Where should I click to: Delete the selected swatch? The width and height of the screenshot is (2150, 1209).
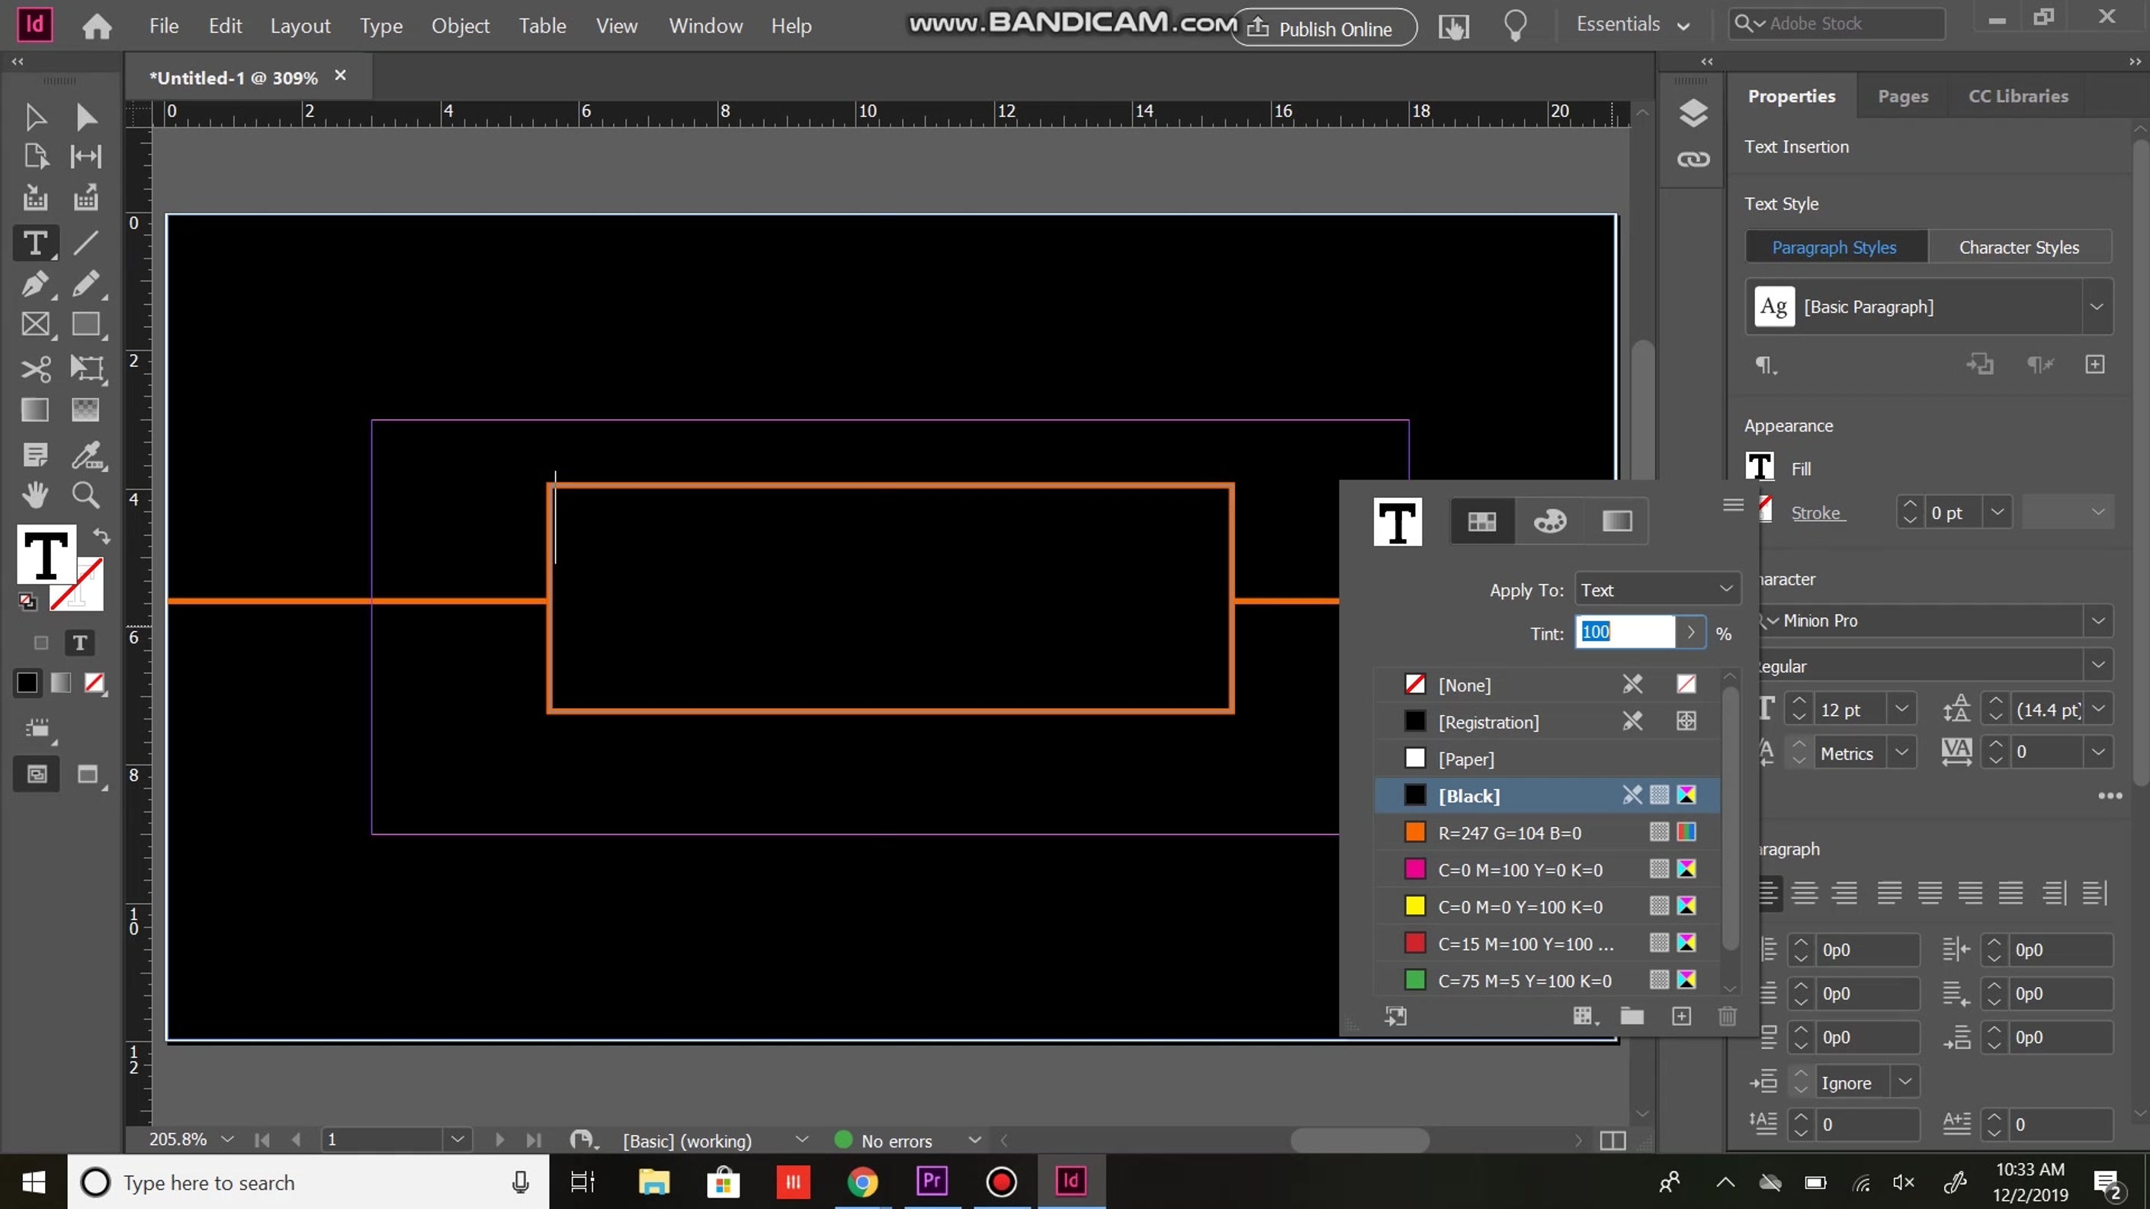[x=1727, y=1016]
